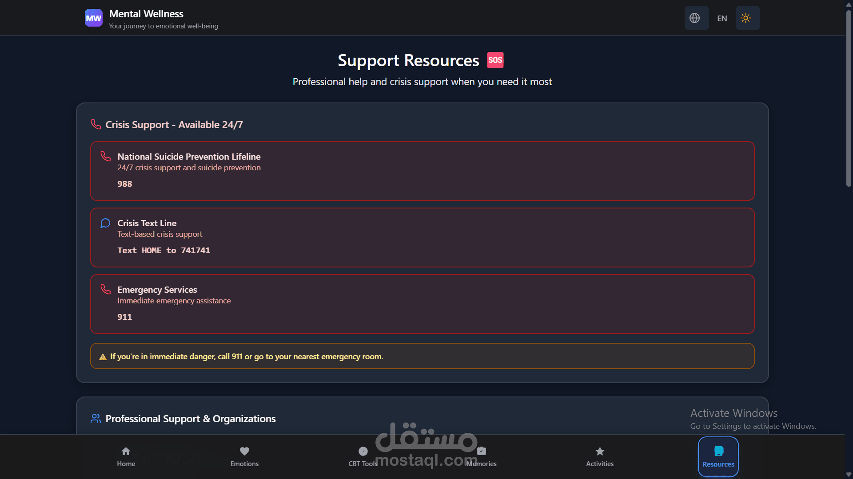853x479 pixels.
Task: Open National Suicide Prevention Lifeline title
Action: pos(189,157)
